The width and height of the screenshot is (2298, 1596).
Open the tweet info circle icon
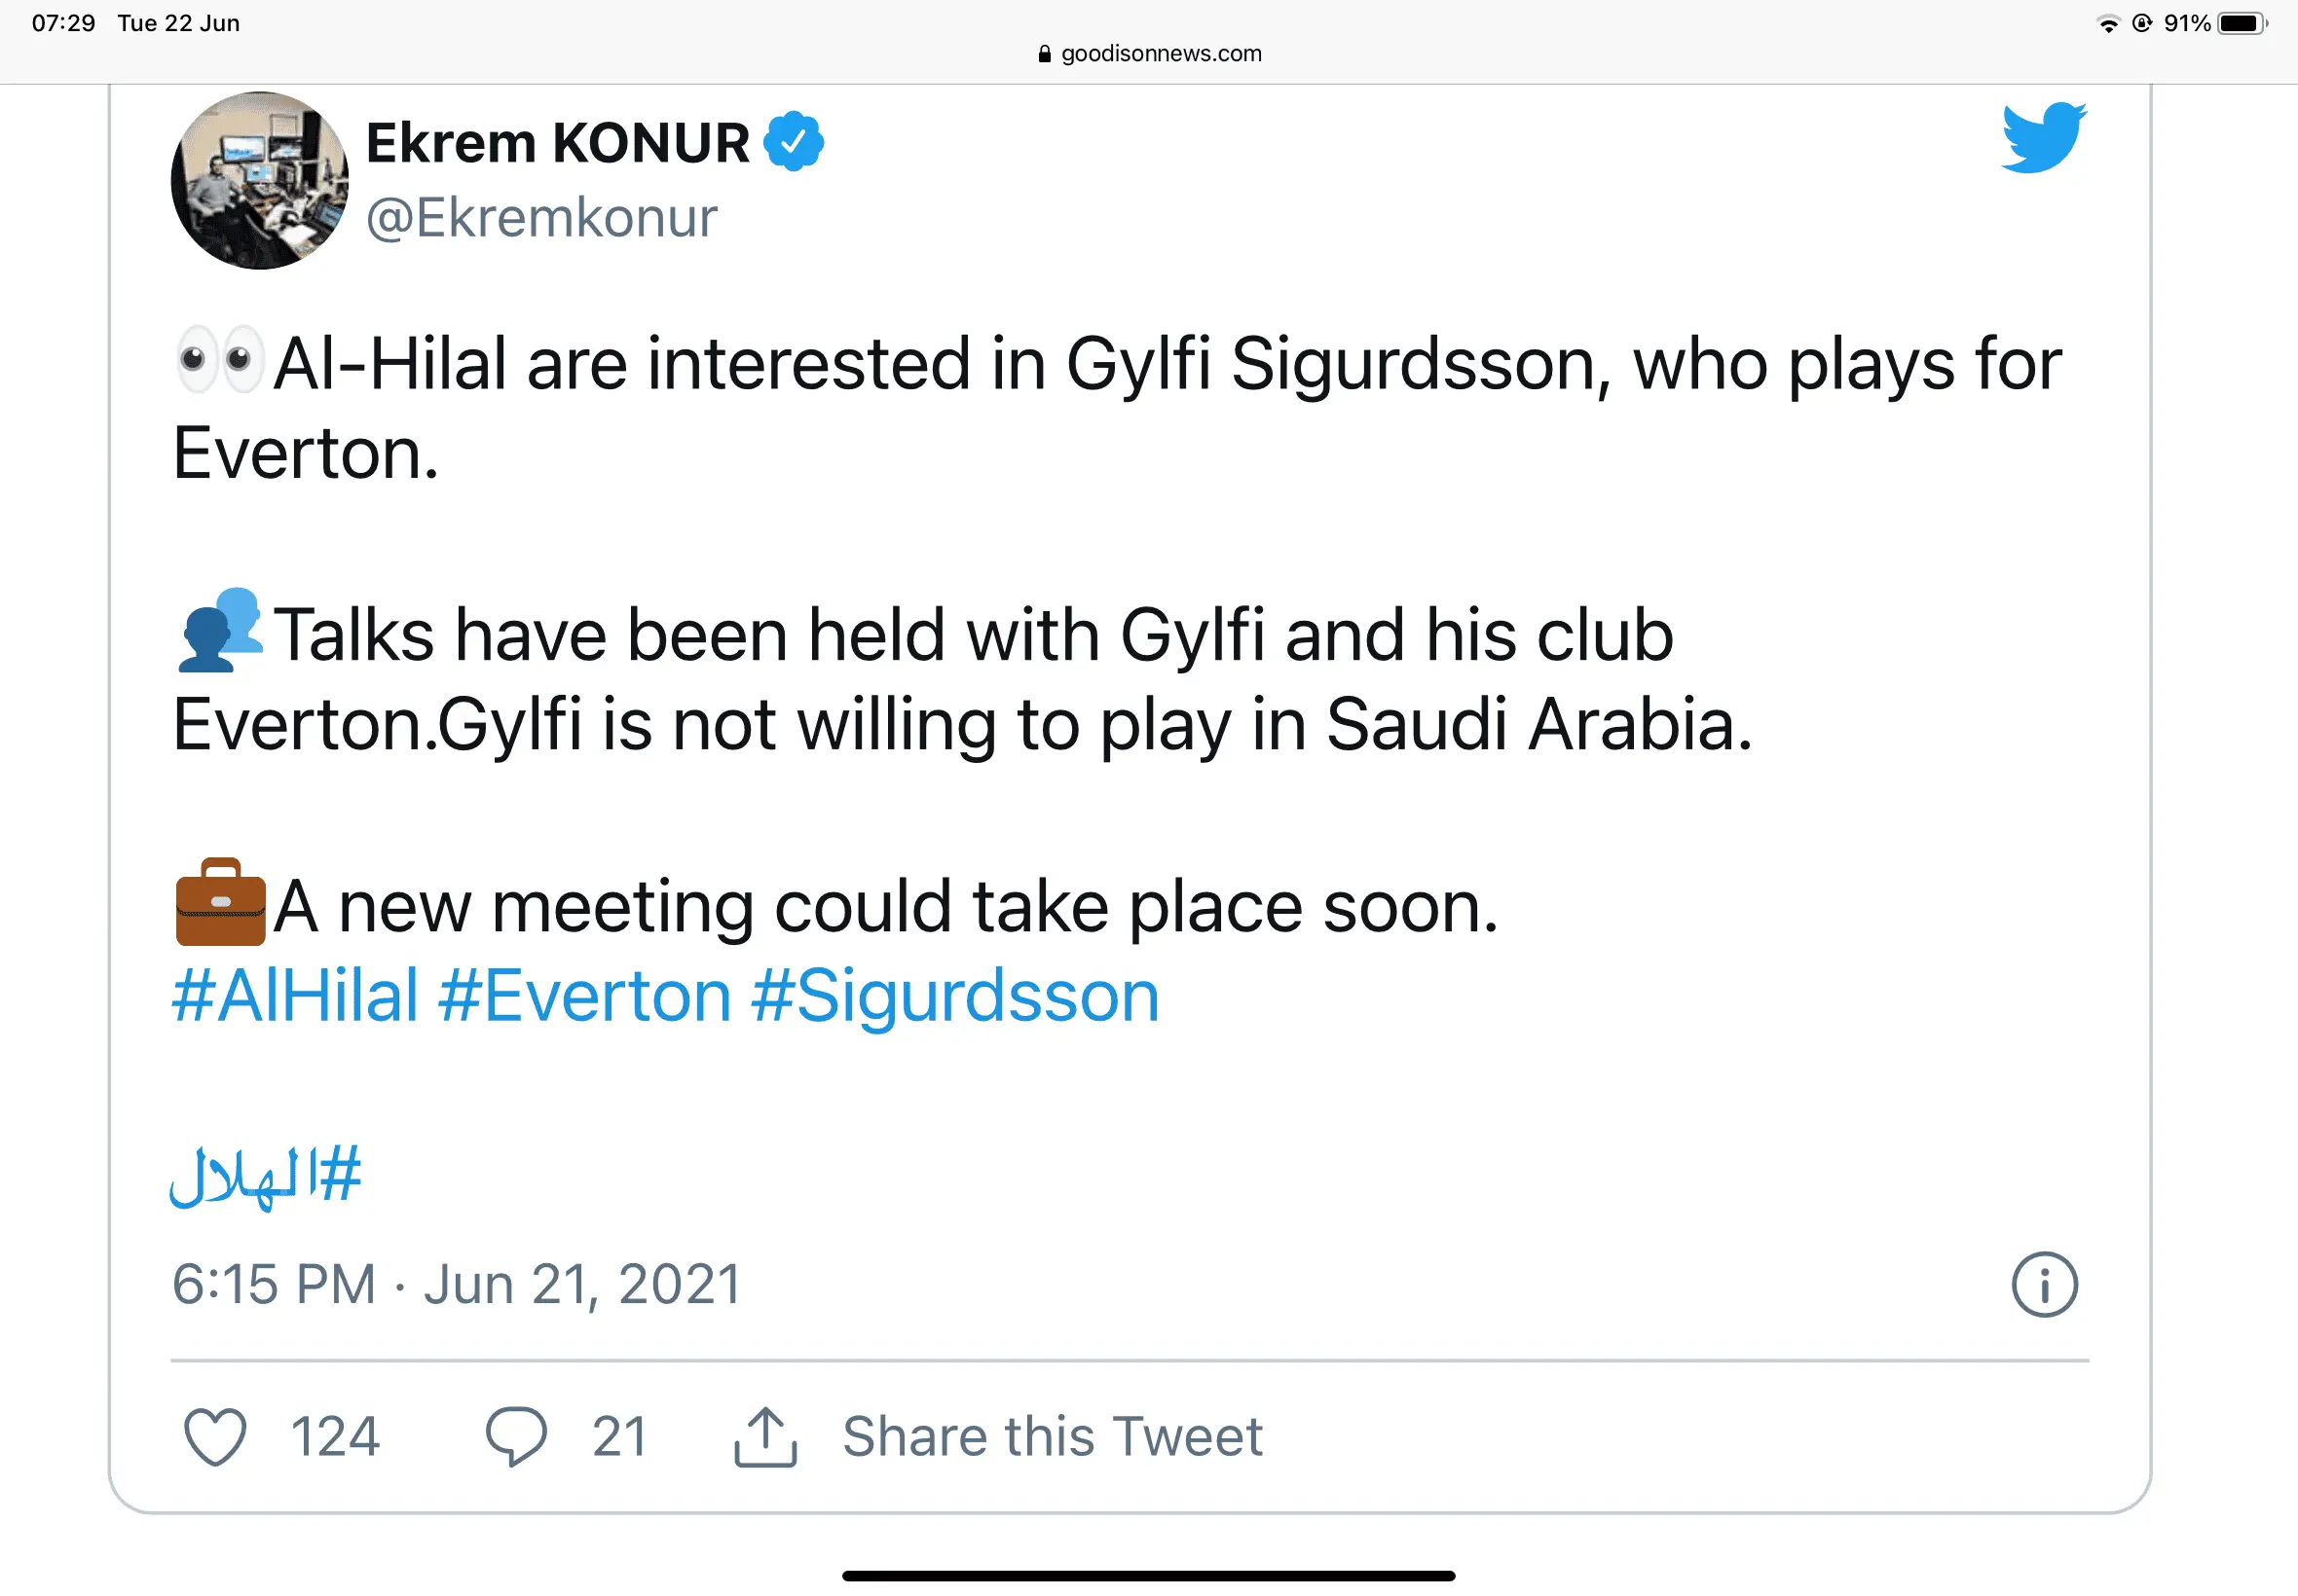click(x=2044, y=1285)
